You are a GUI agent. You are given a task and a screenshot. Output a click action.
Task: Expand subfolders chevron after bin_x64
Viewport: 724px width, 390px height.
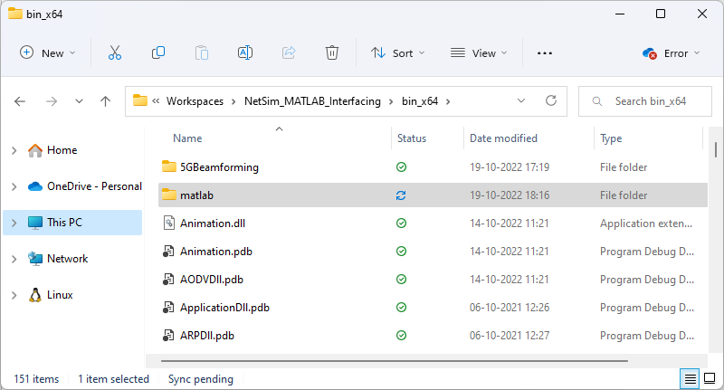click(x=448, y=101)
